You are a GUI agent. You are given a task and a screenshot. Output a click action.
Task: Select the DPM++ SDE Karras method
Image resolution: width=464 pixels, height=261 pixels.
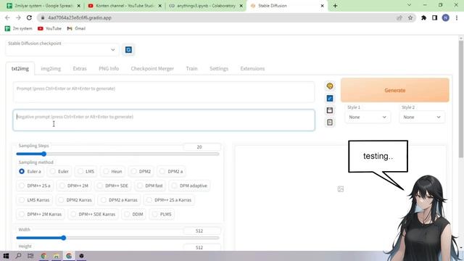click(x=94, y=214)
